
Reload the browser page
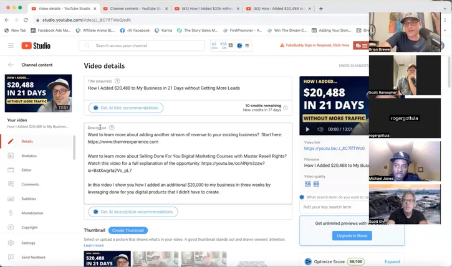tap(26, 20)
